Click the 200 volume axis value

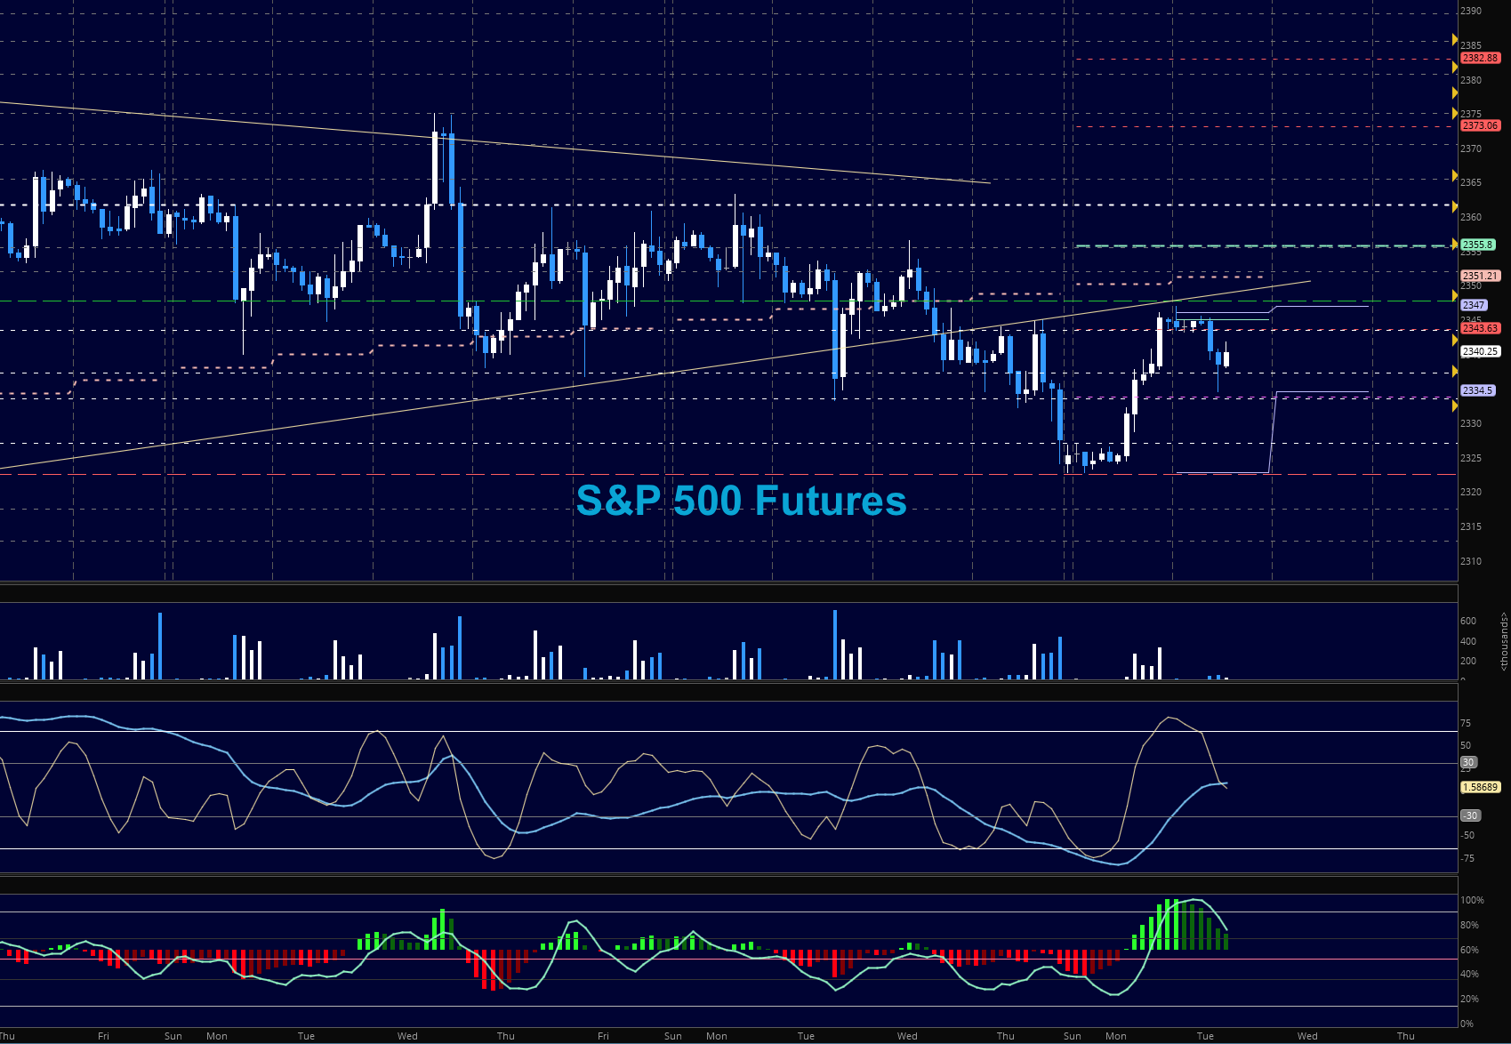click(x=1468, y=661)
